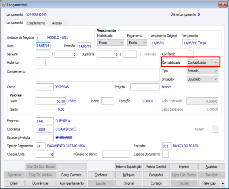Click the Número no Banco field
This screenshot has height=189, width=229.
click(116, 154)
